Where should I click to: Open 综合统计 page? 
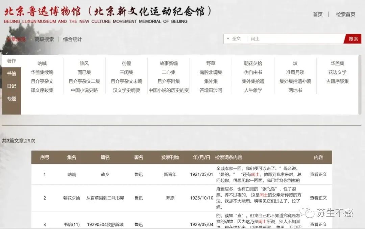(72, 39)
